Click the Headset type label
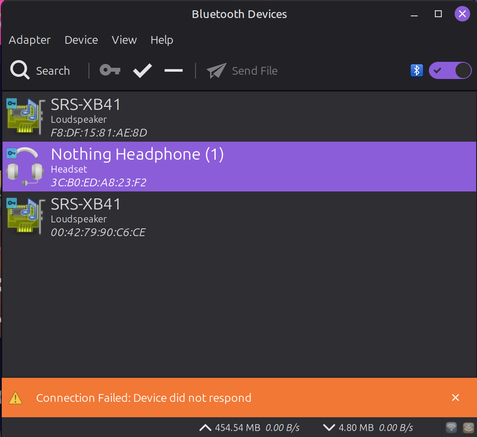477x437 pixels. click(x=69, y=169)
